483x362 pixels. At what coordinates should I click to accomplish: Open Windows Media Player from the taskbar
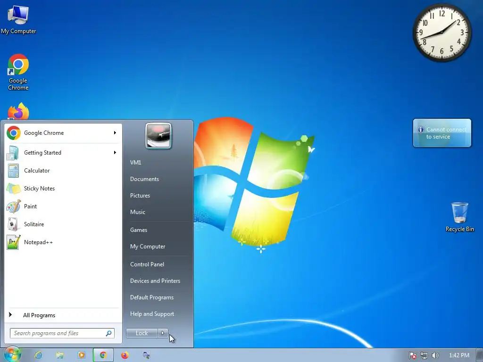point(81,355)
